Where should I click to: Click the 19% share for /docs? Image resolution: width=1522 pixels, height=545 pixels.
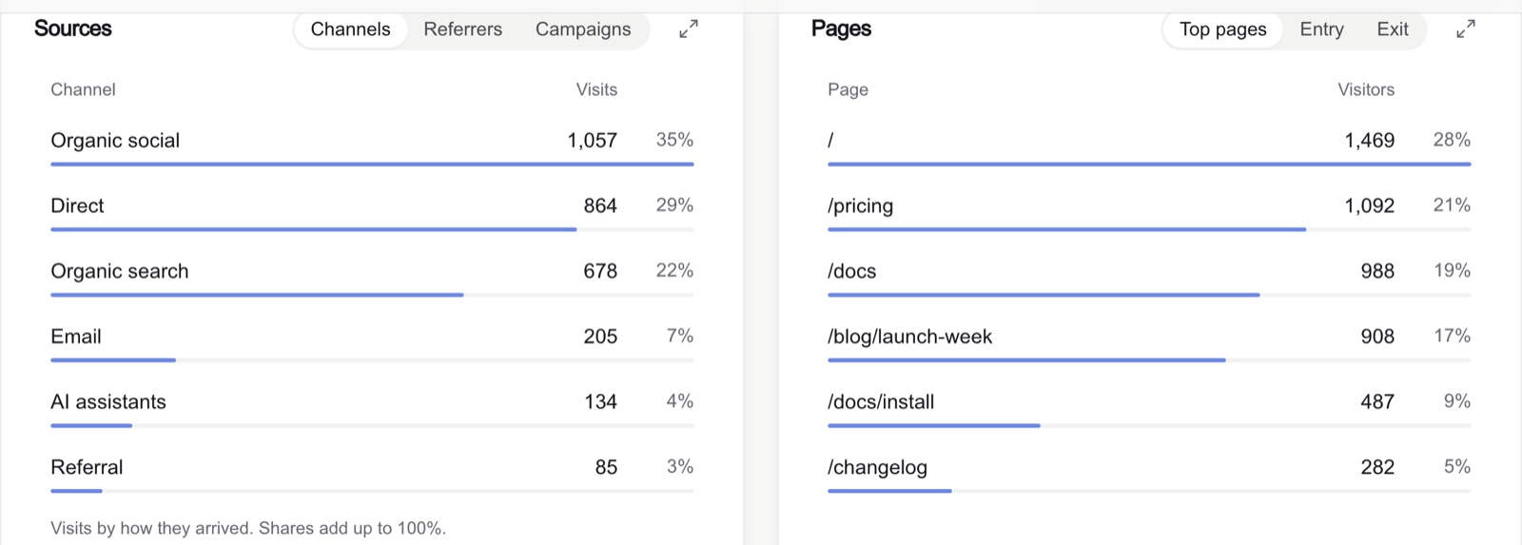(x=1452, y=270)
